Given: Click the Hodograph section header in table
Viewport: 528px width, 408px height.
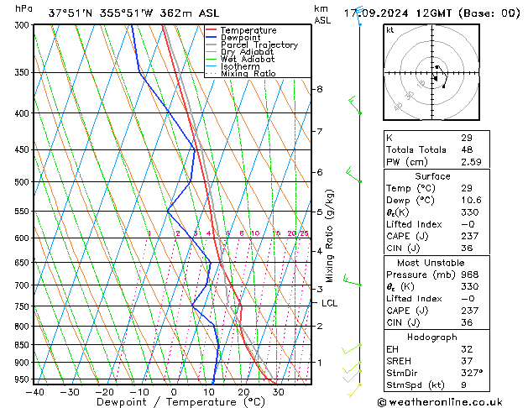Looking at the screenshot, I should coord(433,336).
